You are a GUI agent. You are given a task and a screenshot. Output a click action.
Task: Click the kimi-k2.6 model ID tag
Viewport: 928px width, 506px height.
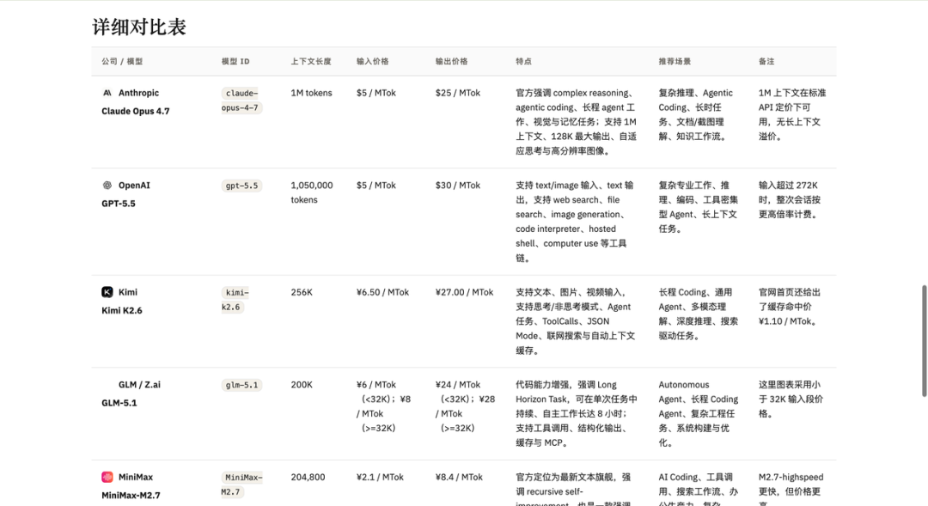point(235,300)
